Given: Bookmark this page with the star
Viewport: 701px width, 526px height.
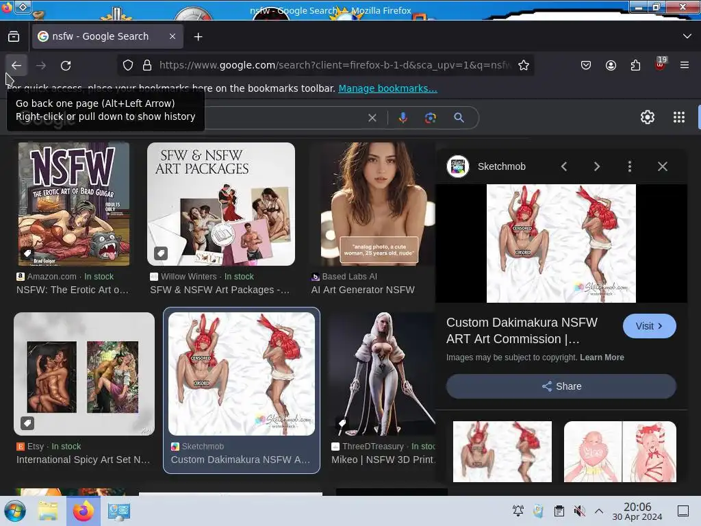Looking at the screenshot, I should tap(524, 65).
